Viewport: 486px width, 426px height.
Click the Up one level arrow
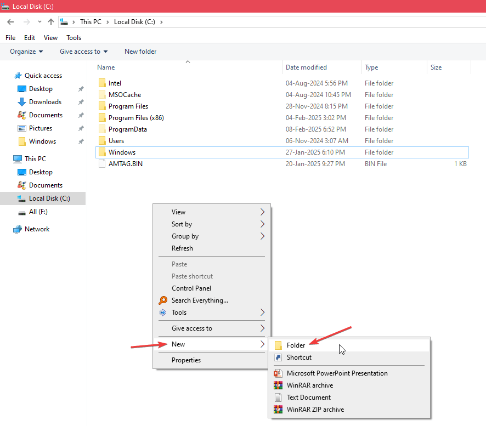click(51, 22)
